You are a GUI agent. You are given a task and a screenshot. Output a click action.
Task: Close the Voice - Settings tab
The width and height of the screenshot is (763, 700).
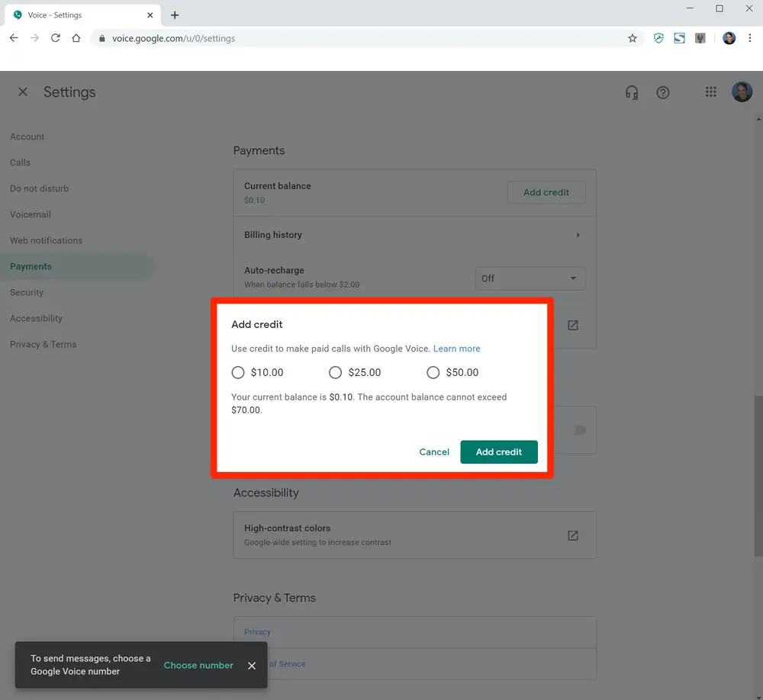tap(150, 15)
